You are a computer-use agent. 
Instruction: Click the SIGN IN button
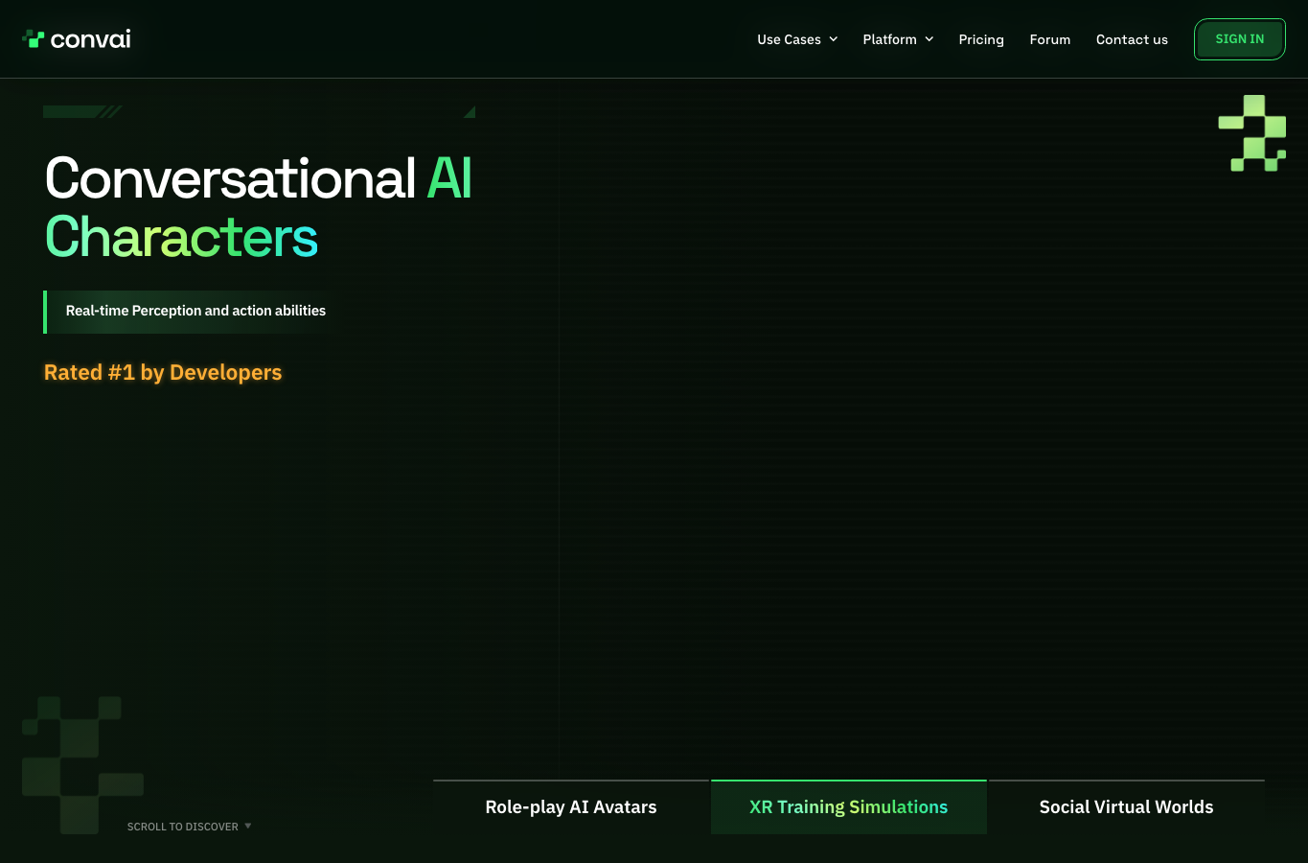[1240, 39]
